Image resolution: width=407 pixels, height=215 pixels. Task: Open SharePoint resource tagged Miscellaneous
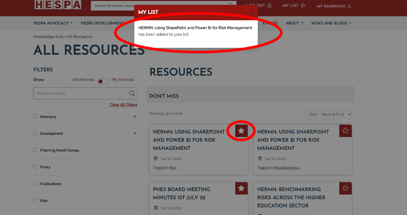(293, 140)
